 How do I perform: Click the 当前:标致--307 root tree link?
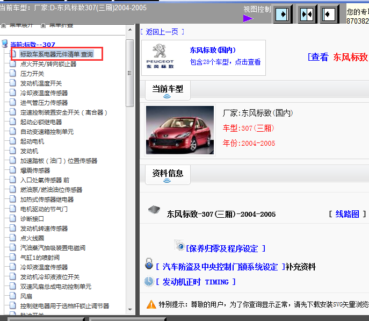[x=33, y=45]
